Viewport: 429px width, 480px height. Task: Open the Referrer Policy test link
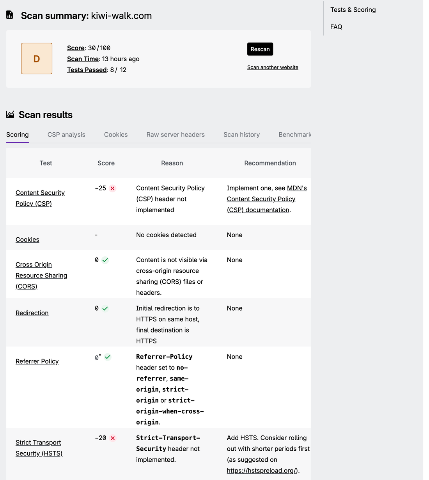pos(37,361)
